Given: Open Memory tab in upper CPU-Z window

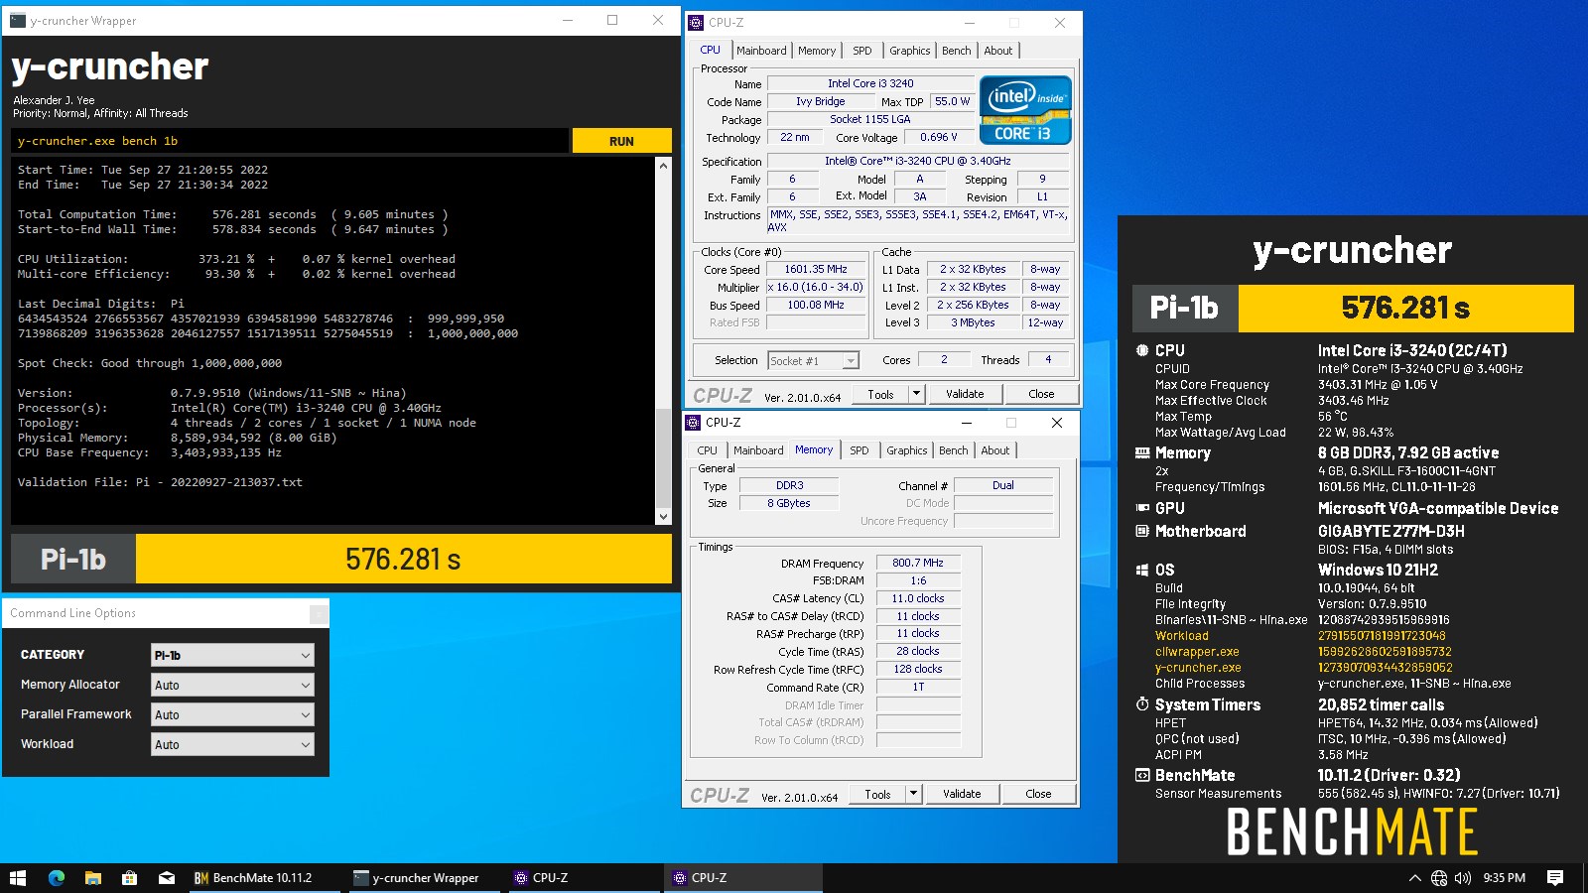Looking at the screenshot, I should (x=817, y=51).
